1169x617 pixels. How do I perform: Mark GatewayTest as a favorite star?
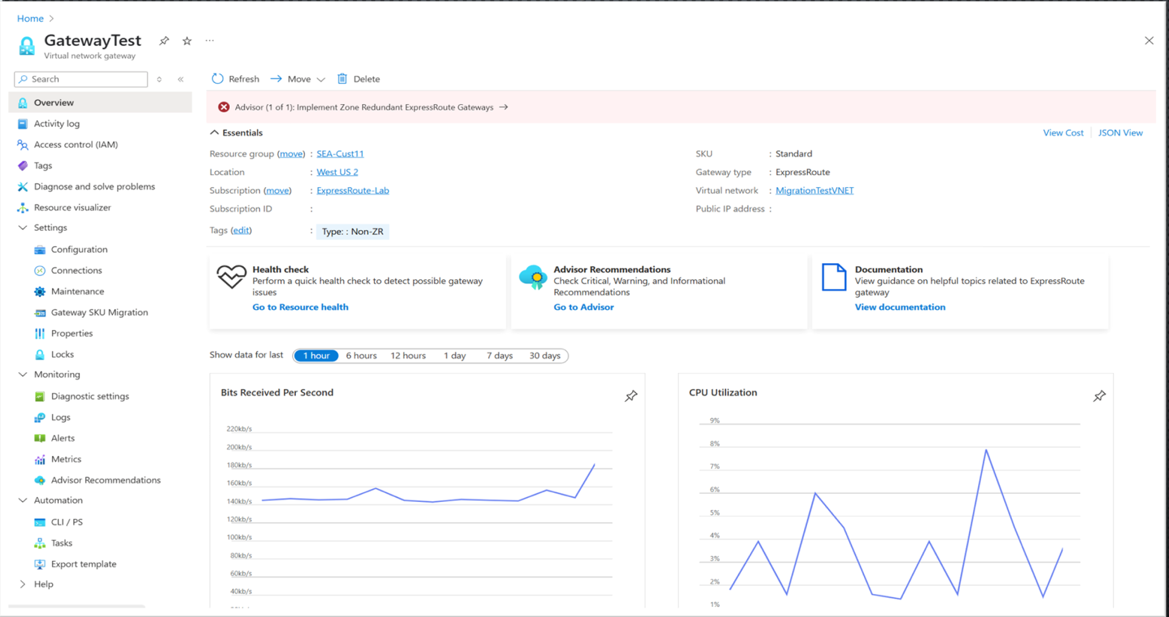187,41
